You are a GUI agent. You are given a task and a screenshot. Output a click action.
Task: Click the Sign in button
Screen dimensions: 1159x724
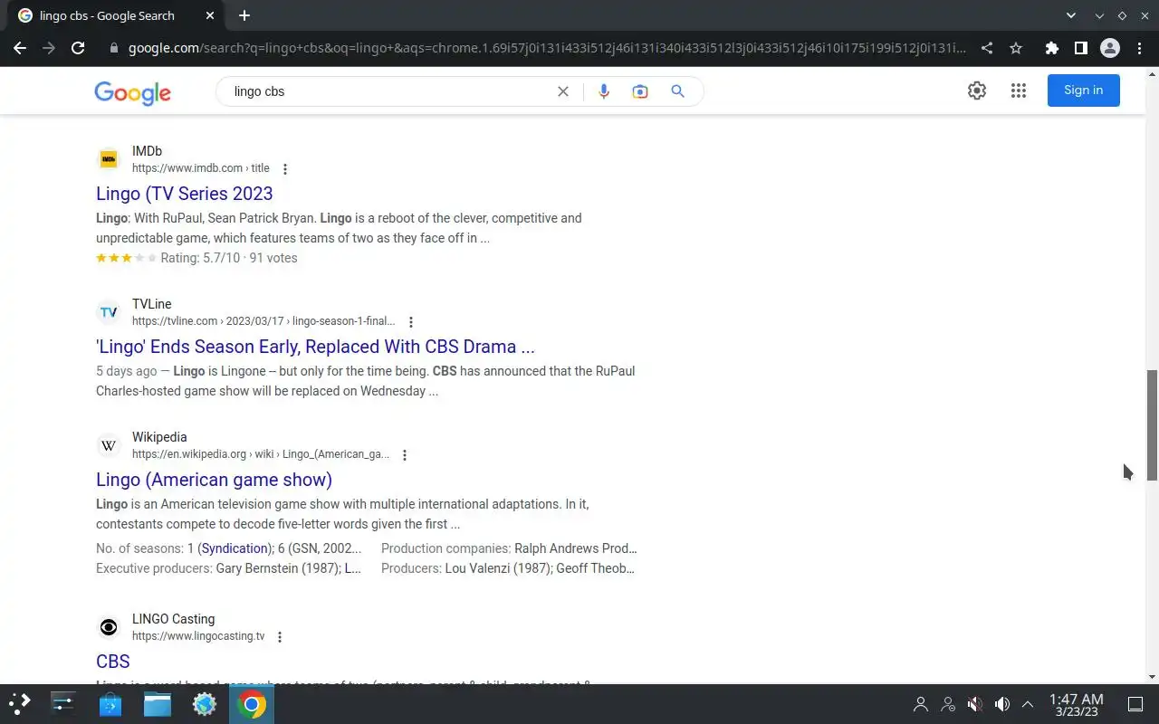1084,90
